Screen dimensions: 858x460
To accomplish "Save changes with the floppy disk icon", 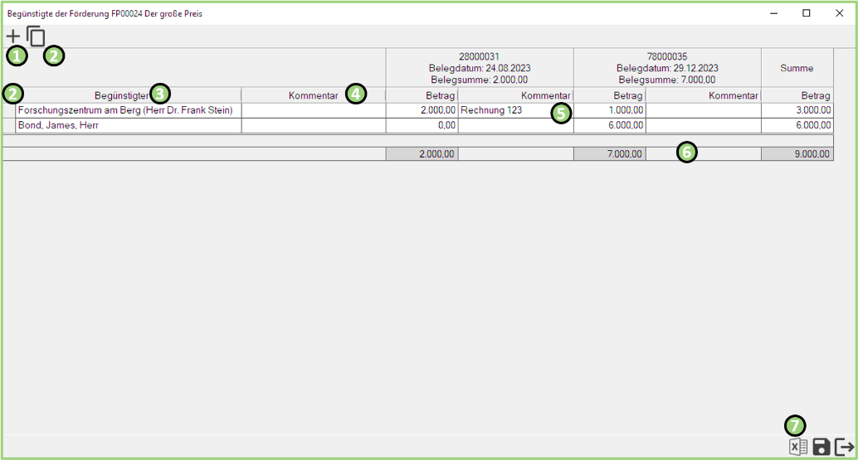I will tap(821, 447).
